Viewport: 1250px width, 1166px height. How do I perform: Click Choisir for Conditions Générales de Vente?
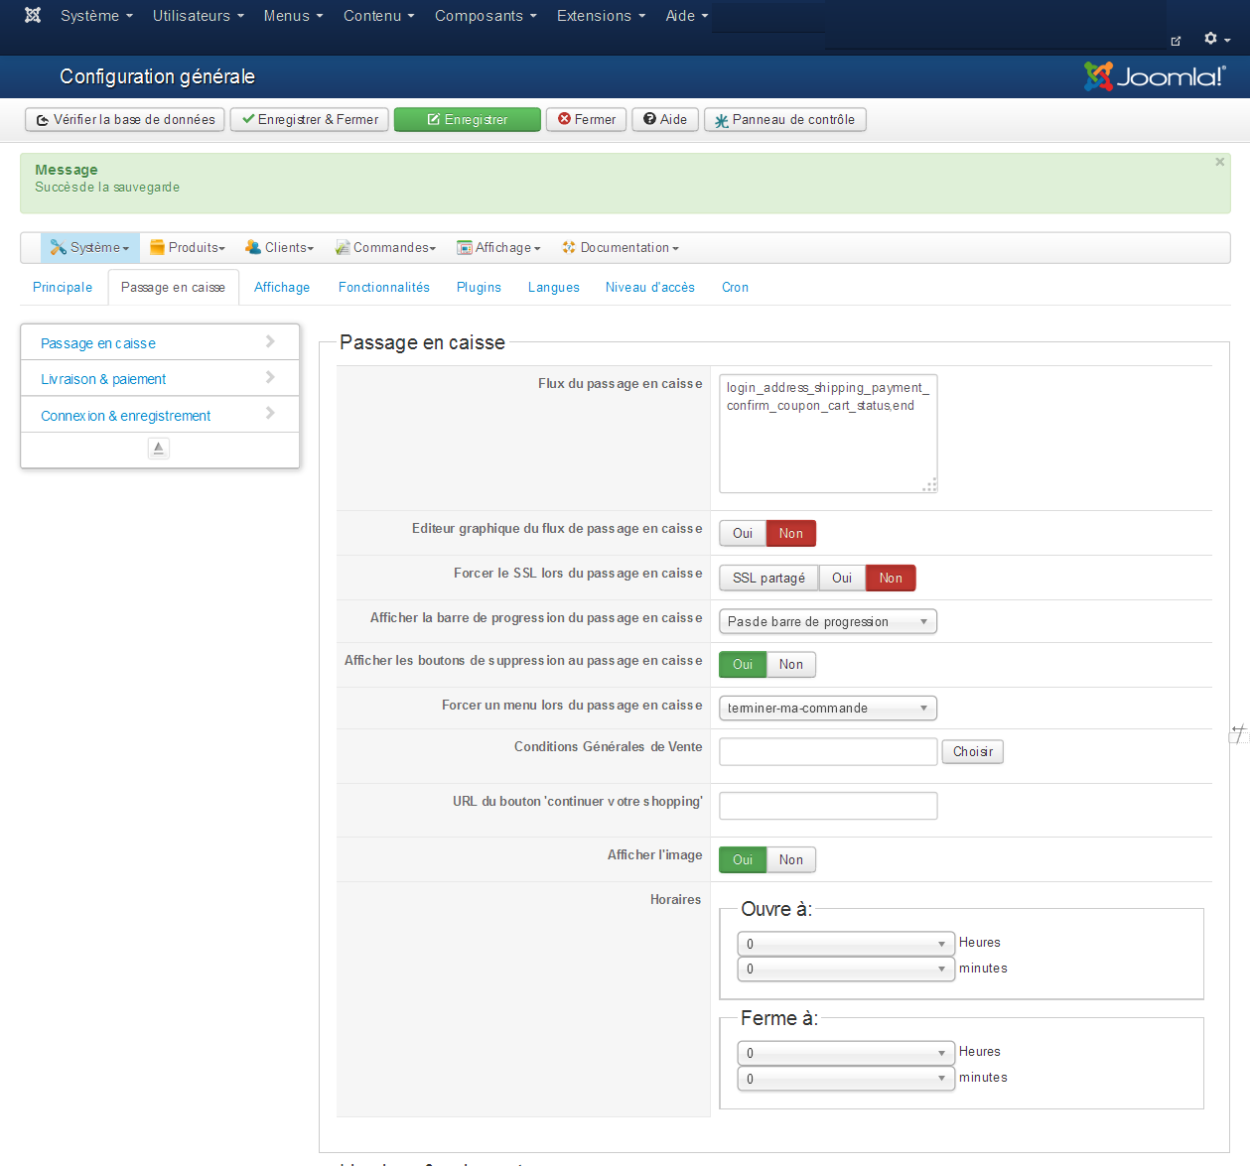coord(973,751)
